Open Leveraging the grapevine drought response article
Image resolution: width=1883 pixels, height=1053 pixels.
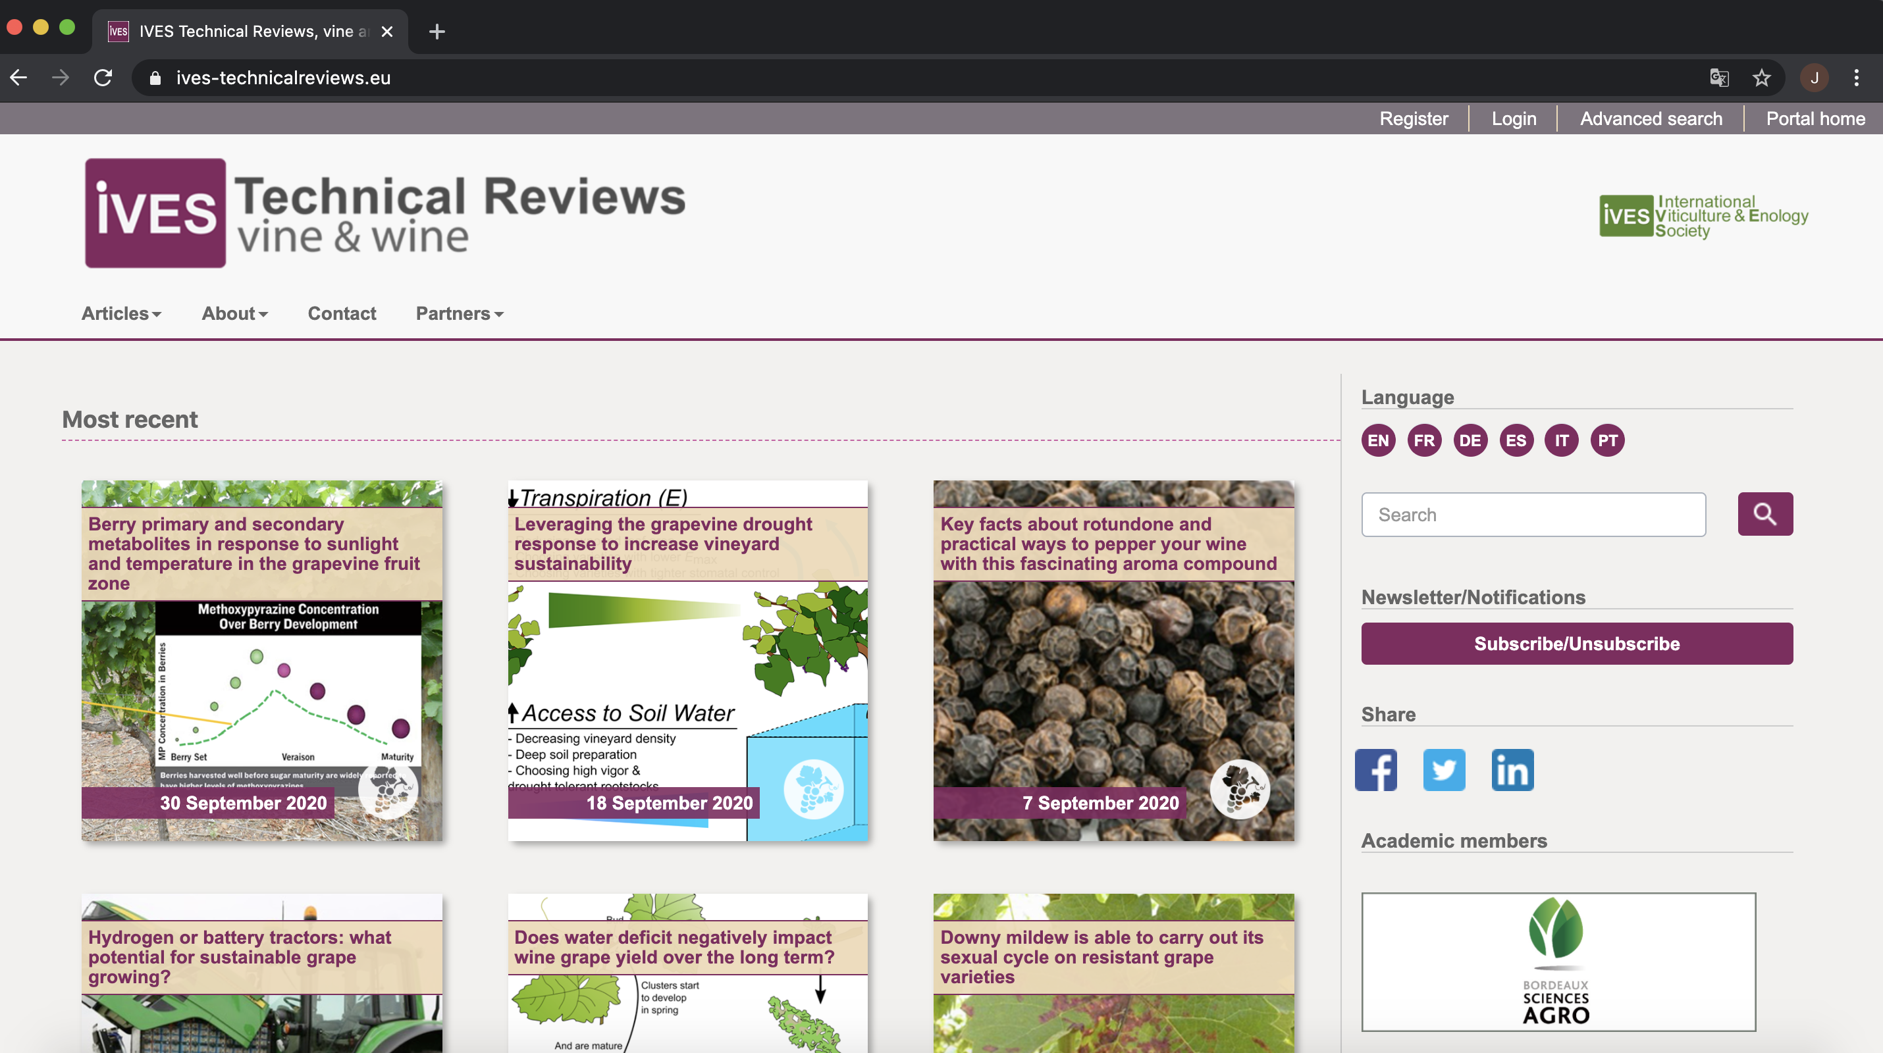click(662, 544)
